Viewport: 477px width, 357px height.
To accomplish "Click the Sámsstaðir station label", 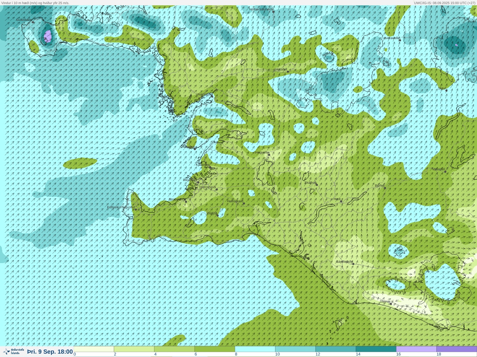I will [x=344, y=262].
